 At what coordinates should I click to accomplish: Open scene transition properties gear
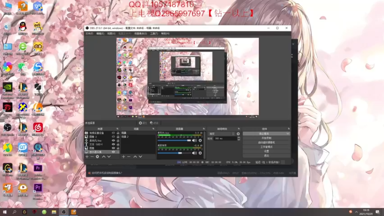(x=238, y=134)
